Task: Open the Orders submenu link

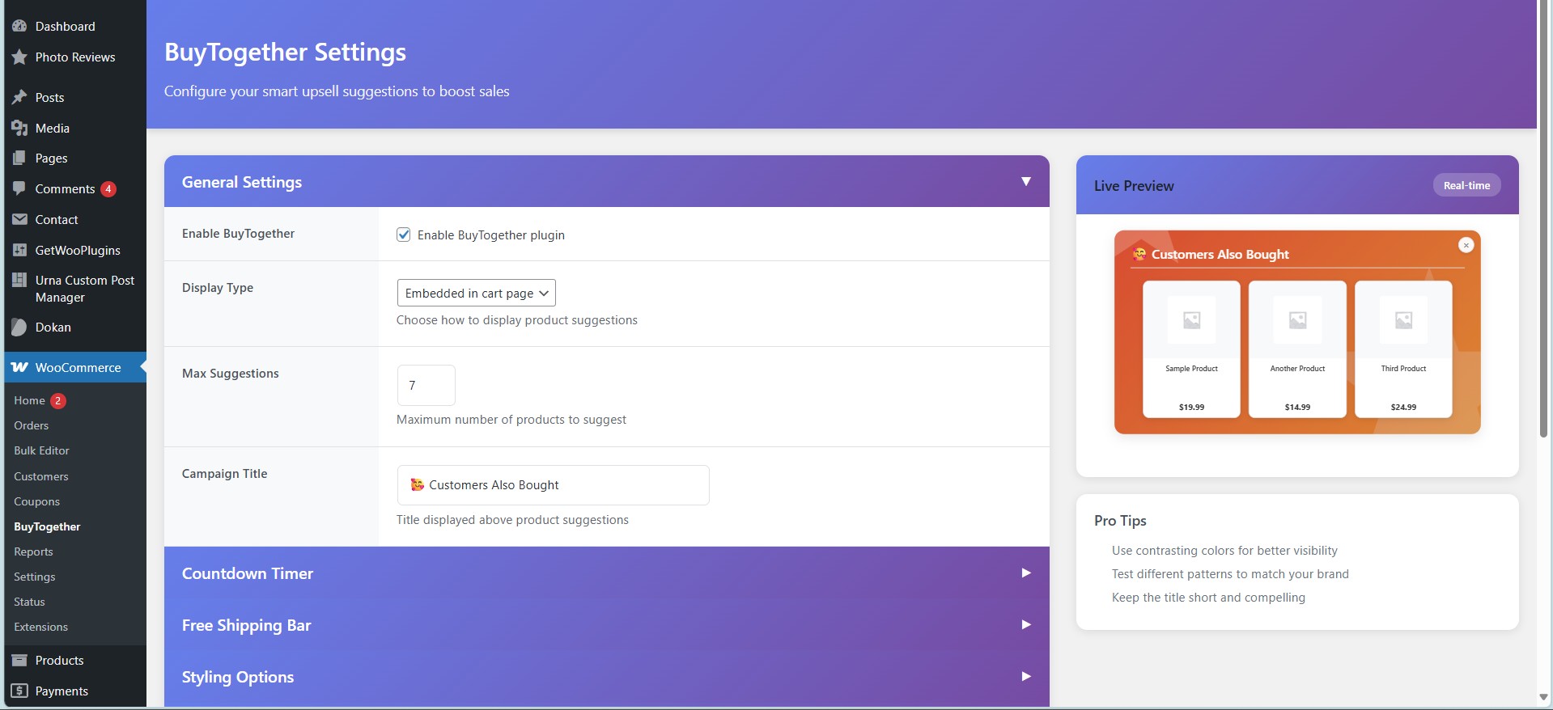Action: 31,425
